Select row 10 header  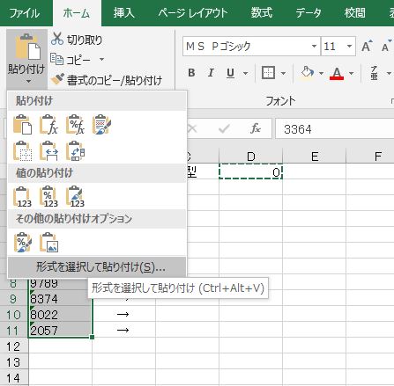click(x=14, y=315)
